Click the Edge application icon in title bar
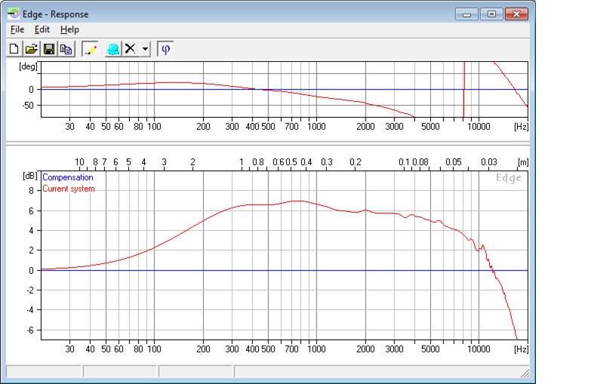This screenshot has height=384, width=594. tap(14, 14)
